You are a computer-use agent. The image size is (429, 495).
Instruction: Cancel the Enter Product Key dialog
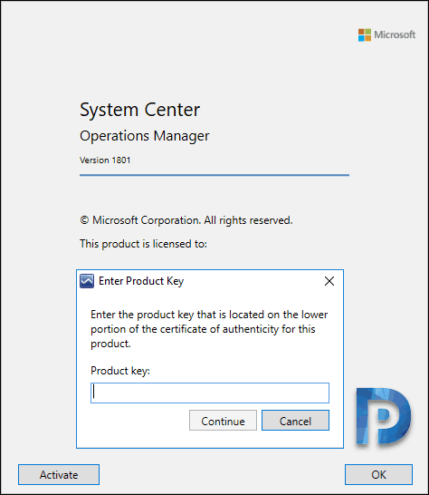pos(295,421)
